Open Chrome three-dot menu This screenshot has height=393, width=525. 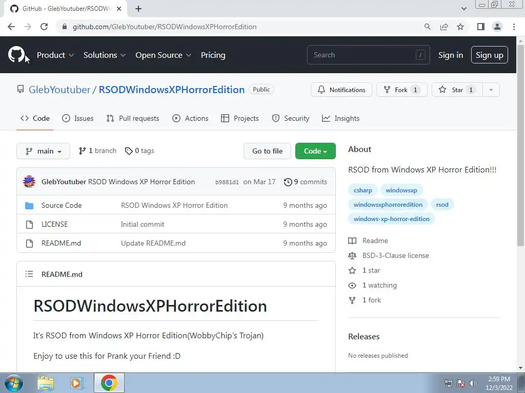(514, 27)
